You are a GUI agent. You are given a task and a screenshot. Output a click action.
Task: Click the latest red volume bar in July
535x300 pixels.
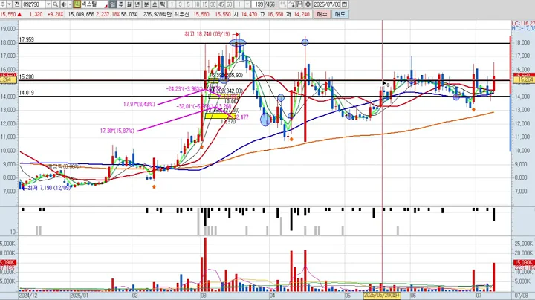pos(493,277)
